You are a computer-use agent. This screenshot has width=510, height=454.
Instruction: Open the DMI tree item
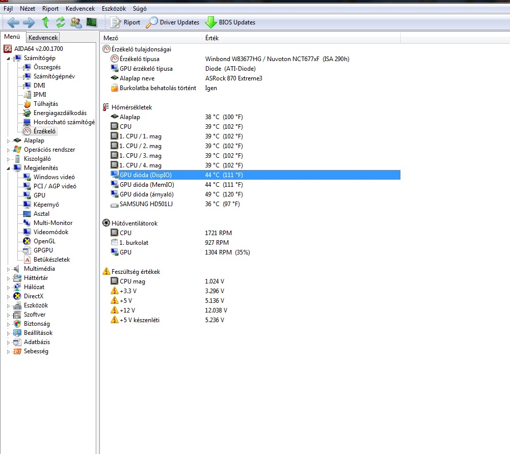tap(39, 85)
